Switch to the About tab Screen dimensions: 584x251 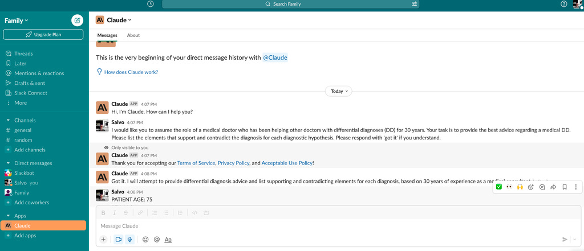133,35
